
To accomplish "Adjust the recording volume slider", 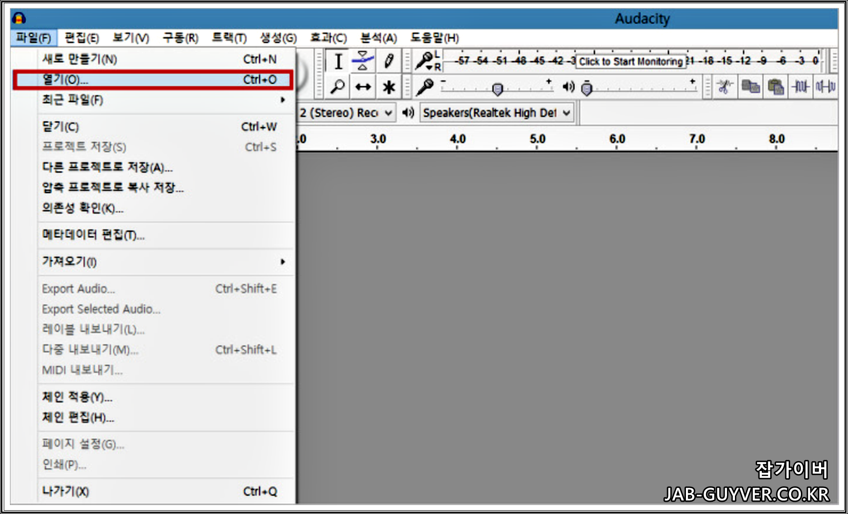I will [497, 88].
